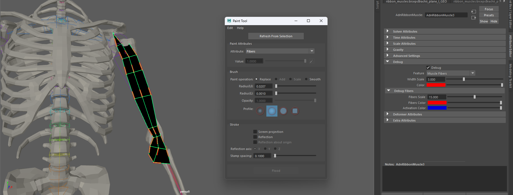This screenshot has height=195, width=513.
Task: Enable the Screen projection checkbox
Action: tap(255, 132)
